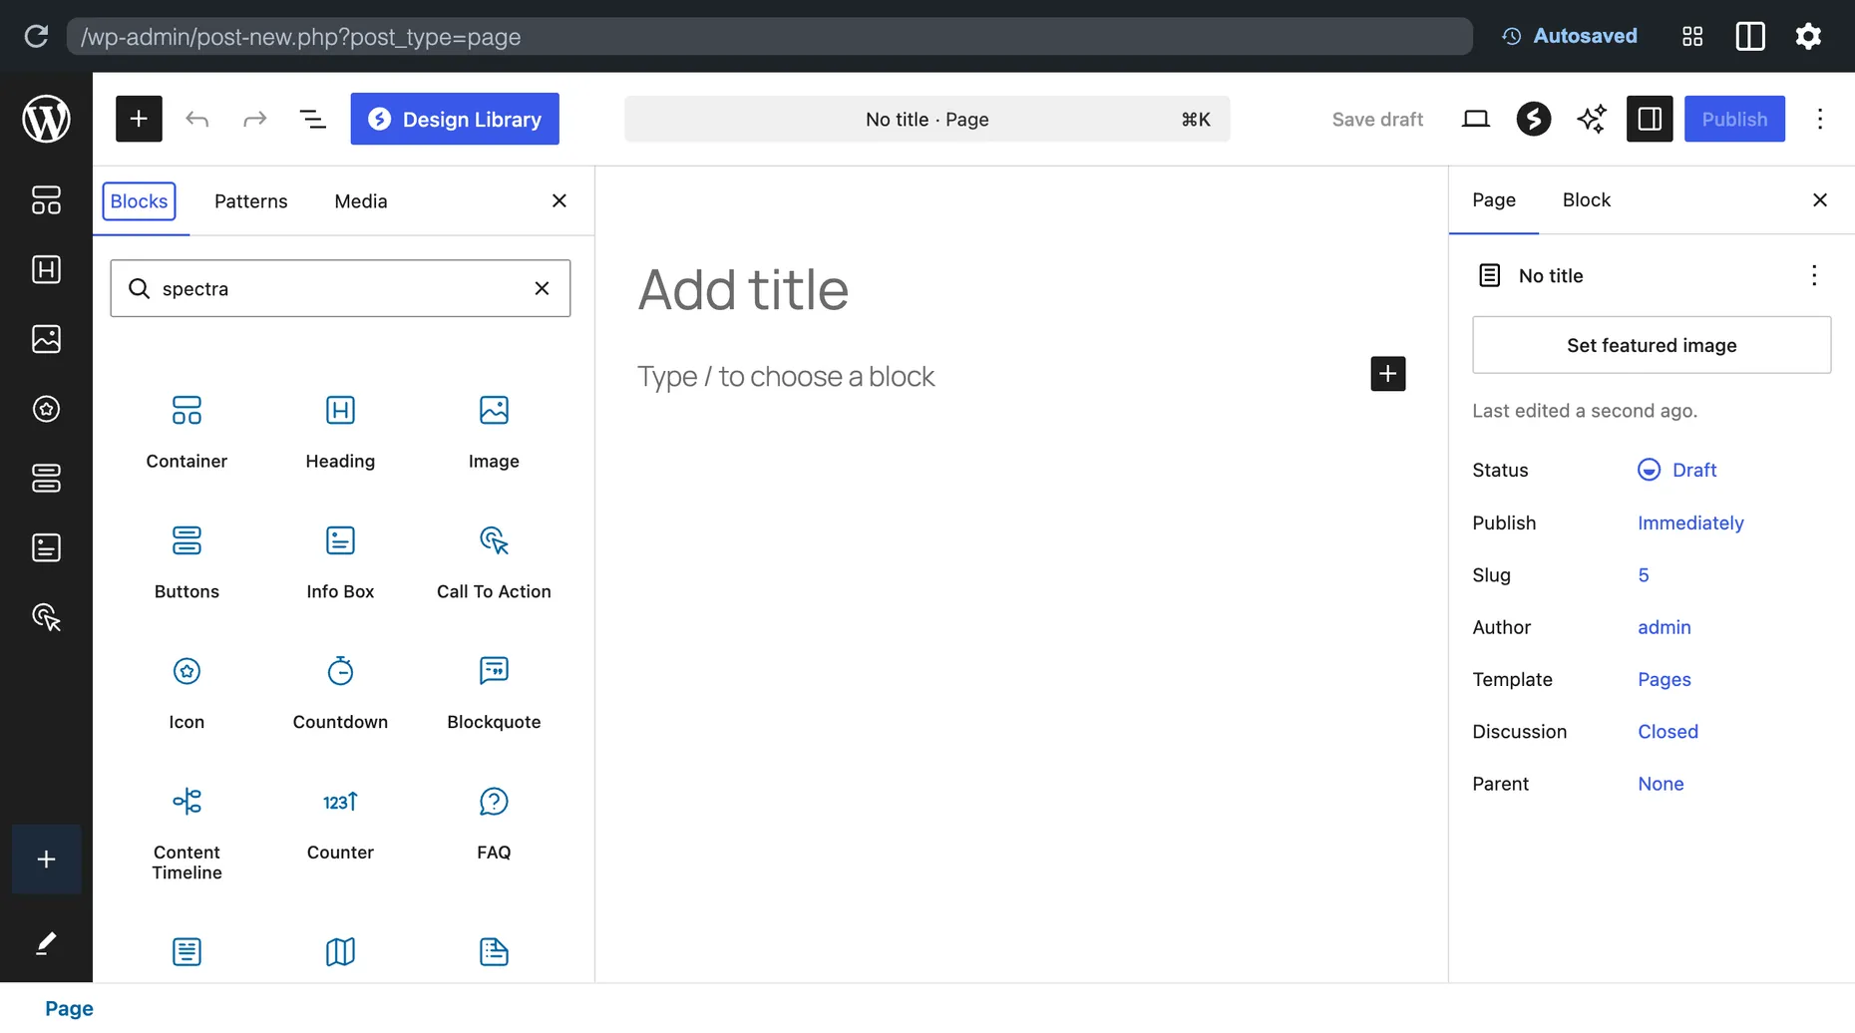This screenshot has width=1855, height=1033.
Task: Click the WordPress logo icon
Action: (46, 119)
